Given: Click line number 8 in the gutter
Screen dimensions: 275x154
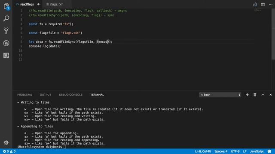Looking at the screenshot, I should pyautogui.click(x=21, y=42).
